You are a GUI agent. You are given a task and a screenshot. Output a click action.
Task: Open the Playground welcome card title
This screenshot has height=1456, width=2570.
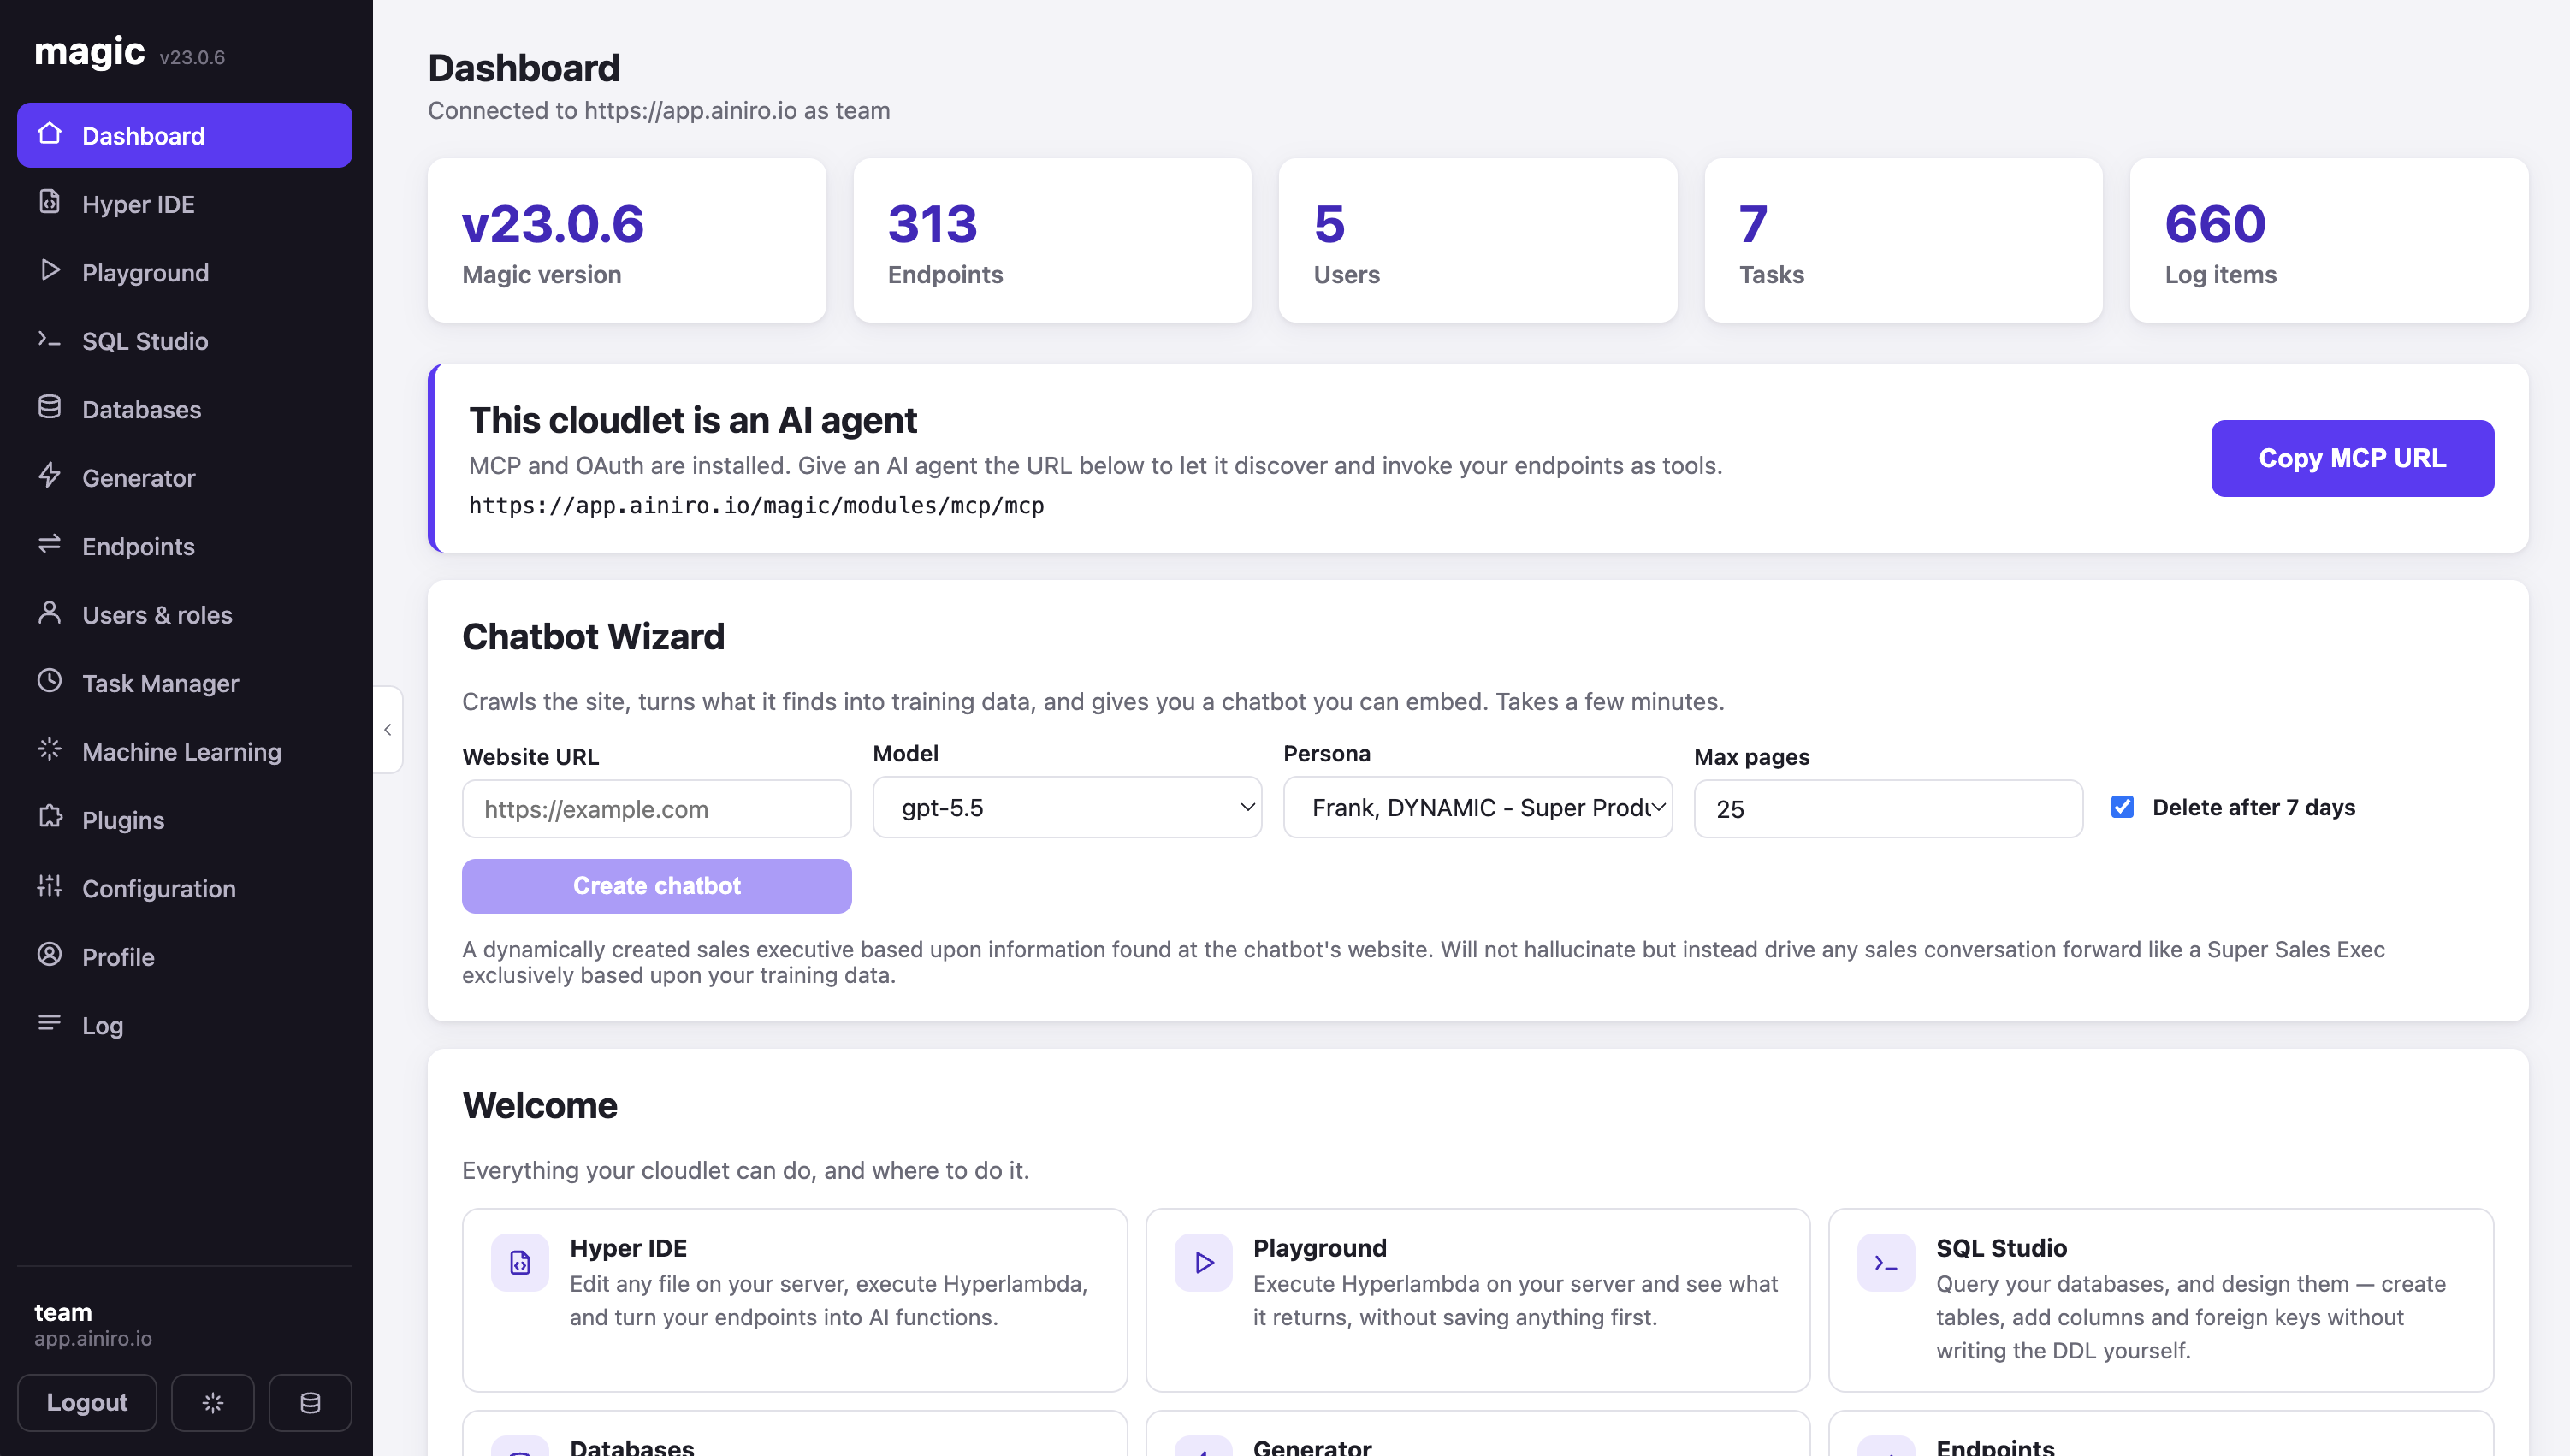point(1320,1248)
